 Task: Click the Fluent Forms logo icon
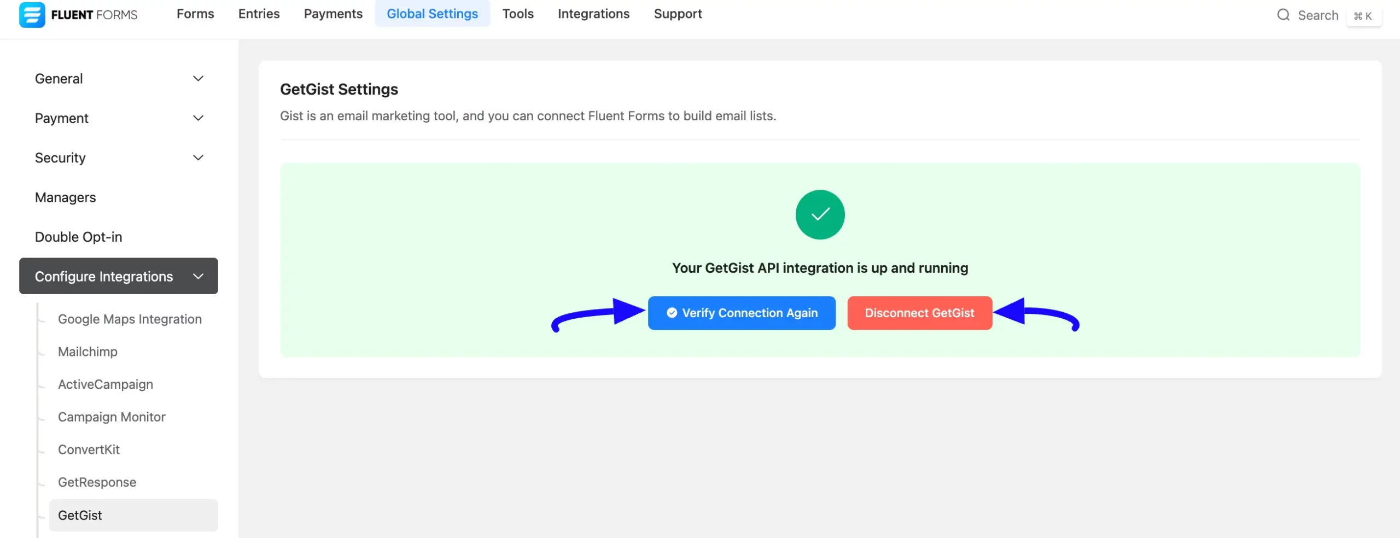pos(32,14)
